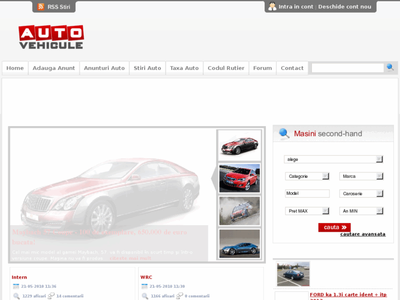
Task: Click calendar icon beside 21-05-2010 11:36
Action: (16, 286)
